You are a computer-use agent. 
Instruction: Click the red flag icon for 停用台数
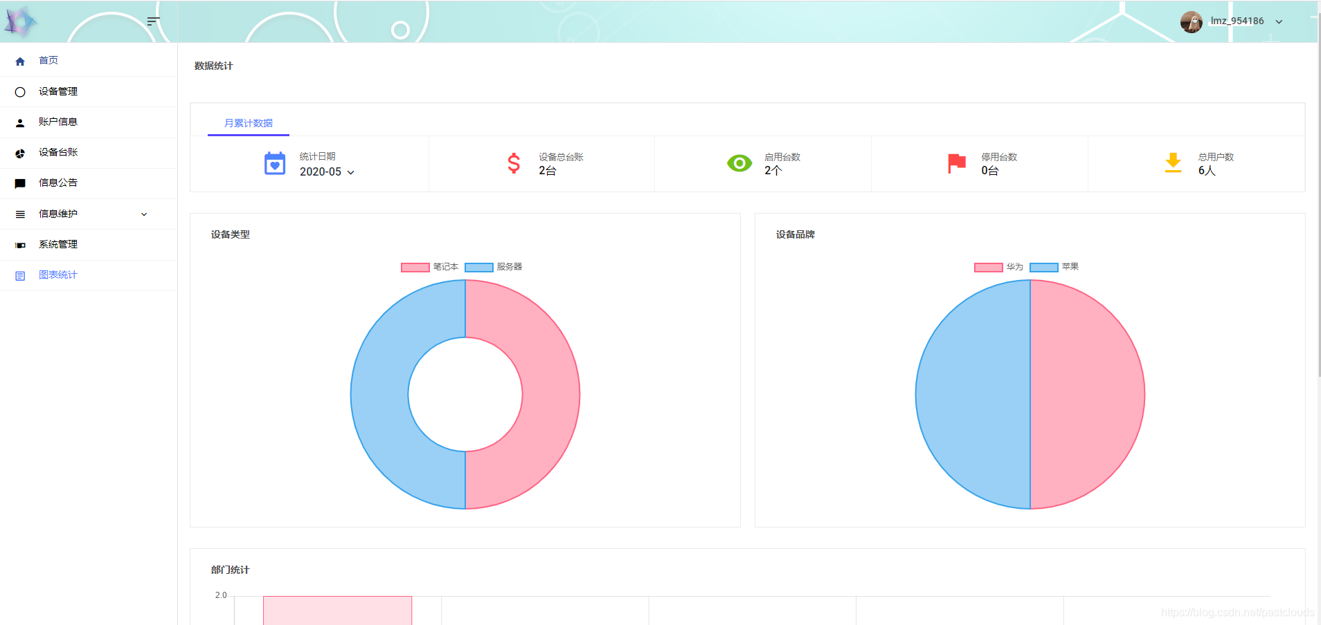tap(957, 164)
